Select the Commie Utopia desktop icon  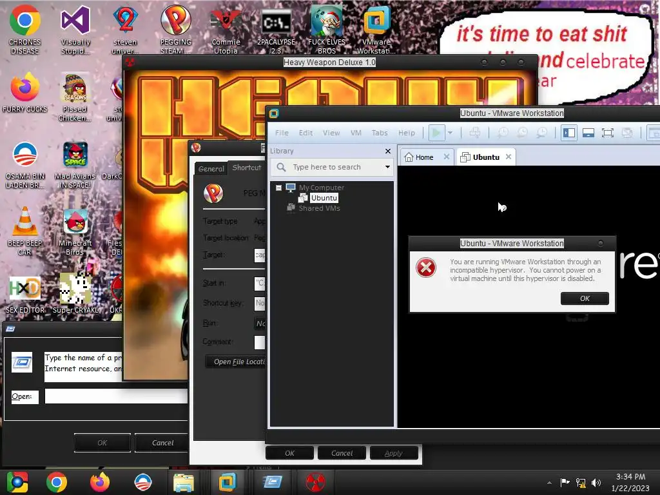226,30
